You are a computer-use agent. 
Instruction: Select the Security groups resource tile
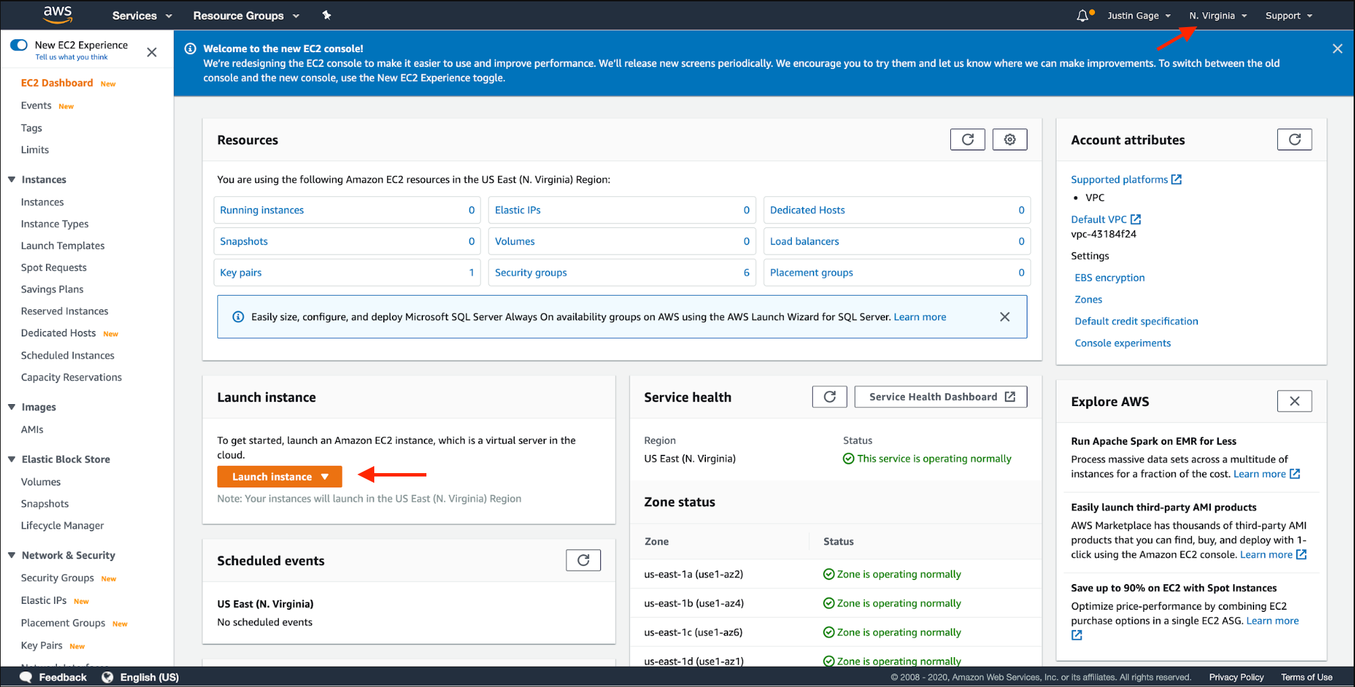pyautogui.click(x=531, y=272)
